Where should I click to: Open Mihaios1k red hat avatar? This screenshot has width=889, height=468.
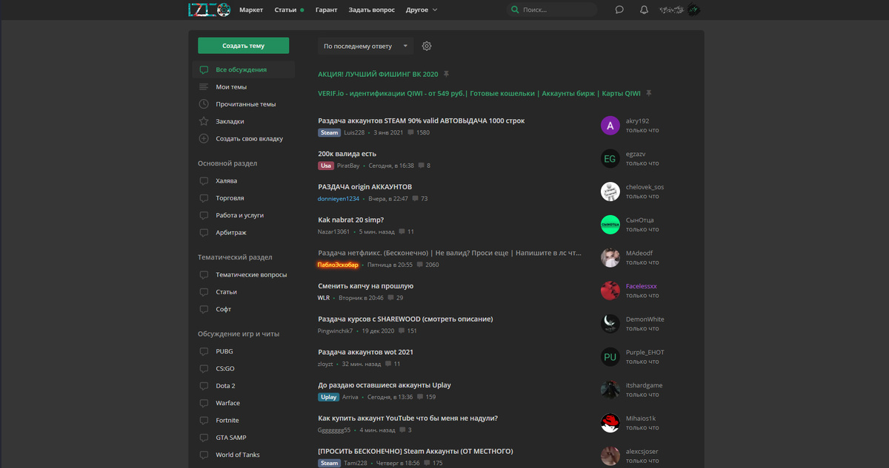pyautogui.click(x=610, y=423)
